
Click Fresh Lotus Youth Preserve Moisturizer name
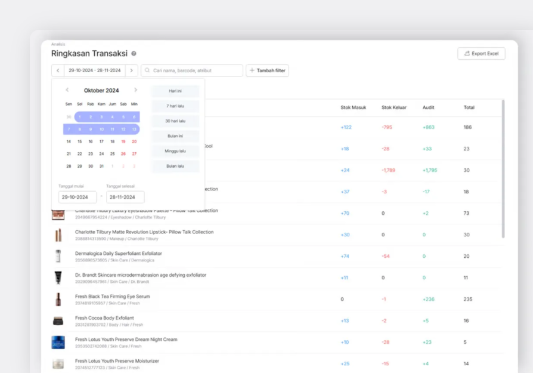[x=117, y=360]
